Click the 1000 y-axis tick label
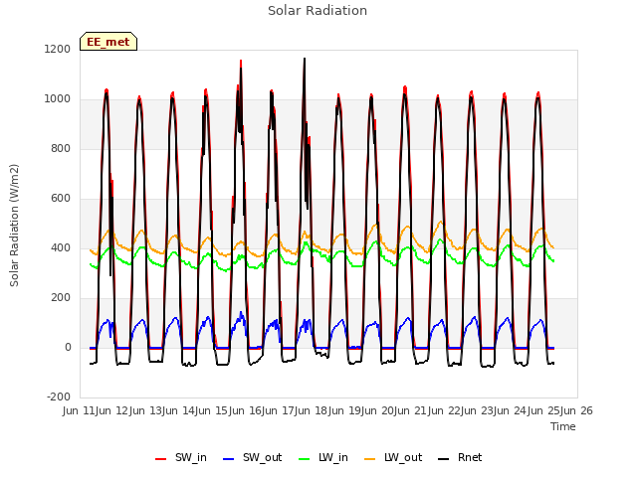The width and height of the screenshot is (637, 477). pyautogui.click(x=58, y=99)
